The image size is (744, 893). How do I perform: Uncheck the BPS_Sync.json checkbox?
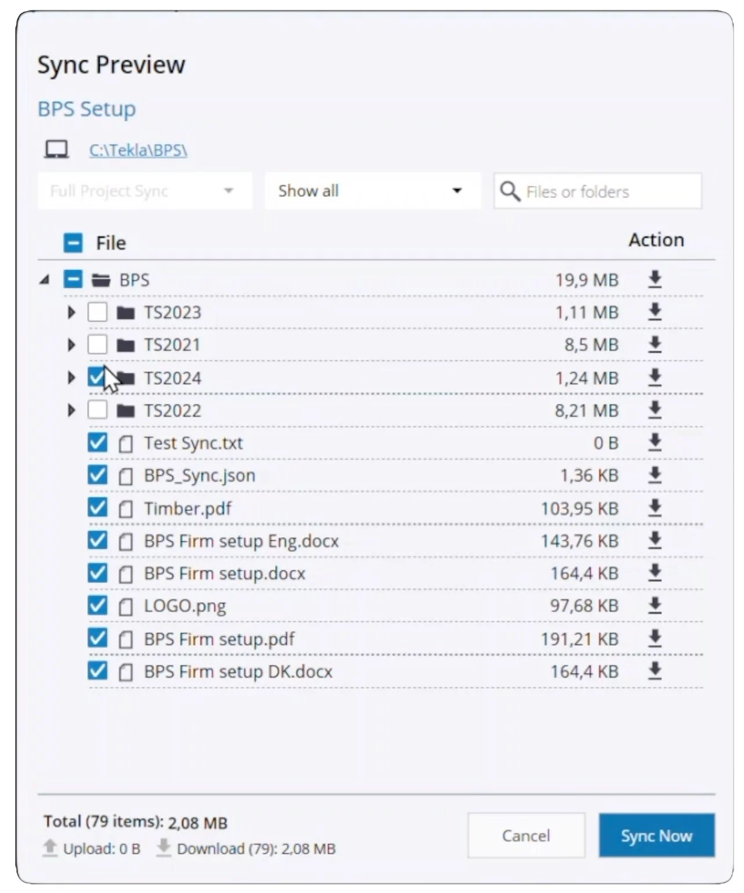pos(97,475)
